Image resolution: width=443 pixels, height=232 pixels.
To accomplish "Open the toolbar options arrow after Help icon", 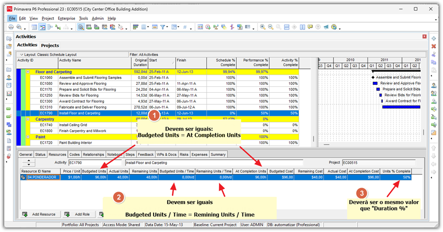I will 339,28.
